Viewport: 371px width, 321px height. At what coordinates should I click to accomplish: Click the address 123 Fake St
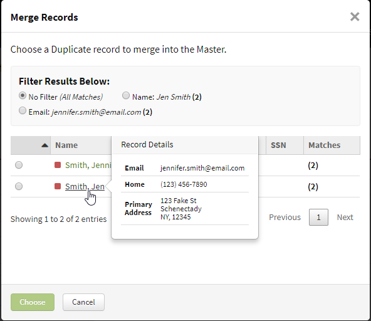click(179, 201)
